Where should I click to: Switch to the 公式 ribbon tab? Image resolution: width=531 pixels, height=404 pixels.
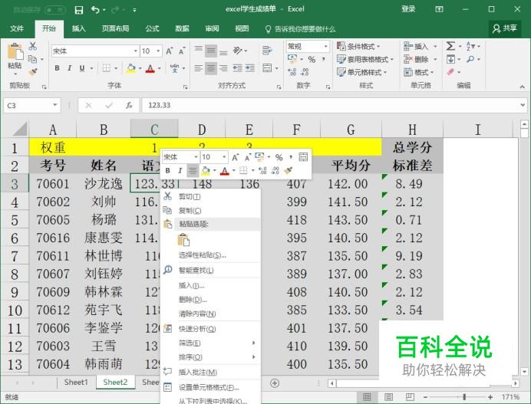pyautogui.click(x=152, y=29)
